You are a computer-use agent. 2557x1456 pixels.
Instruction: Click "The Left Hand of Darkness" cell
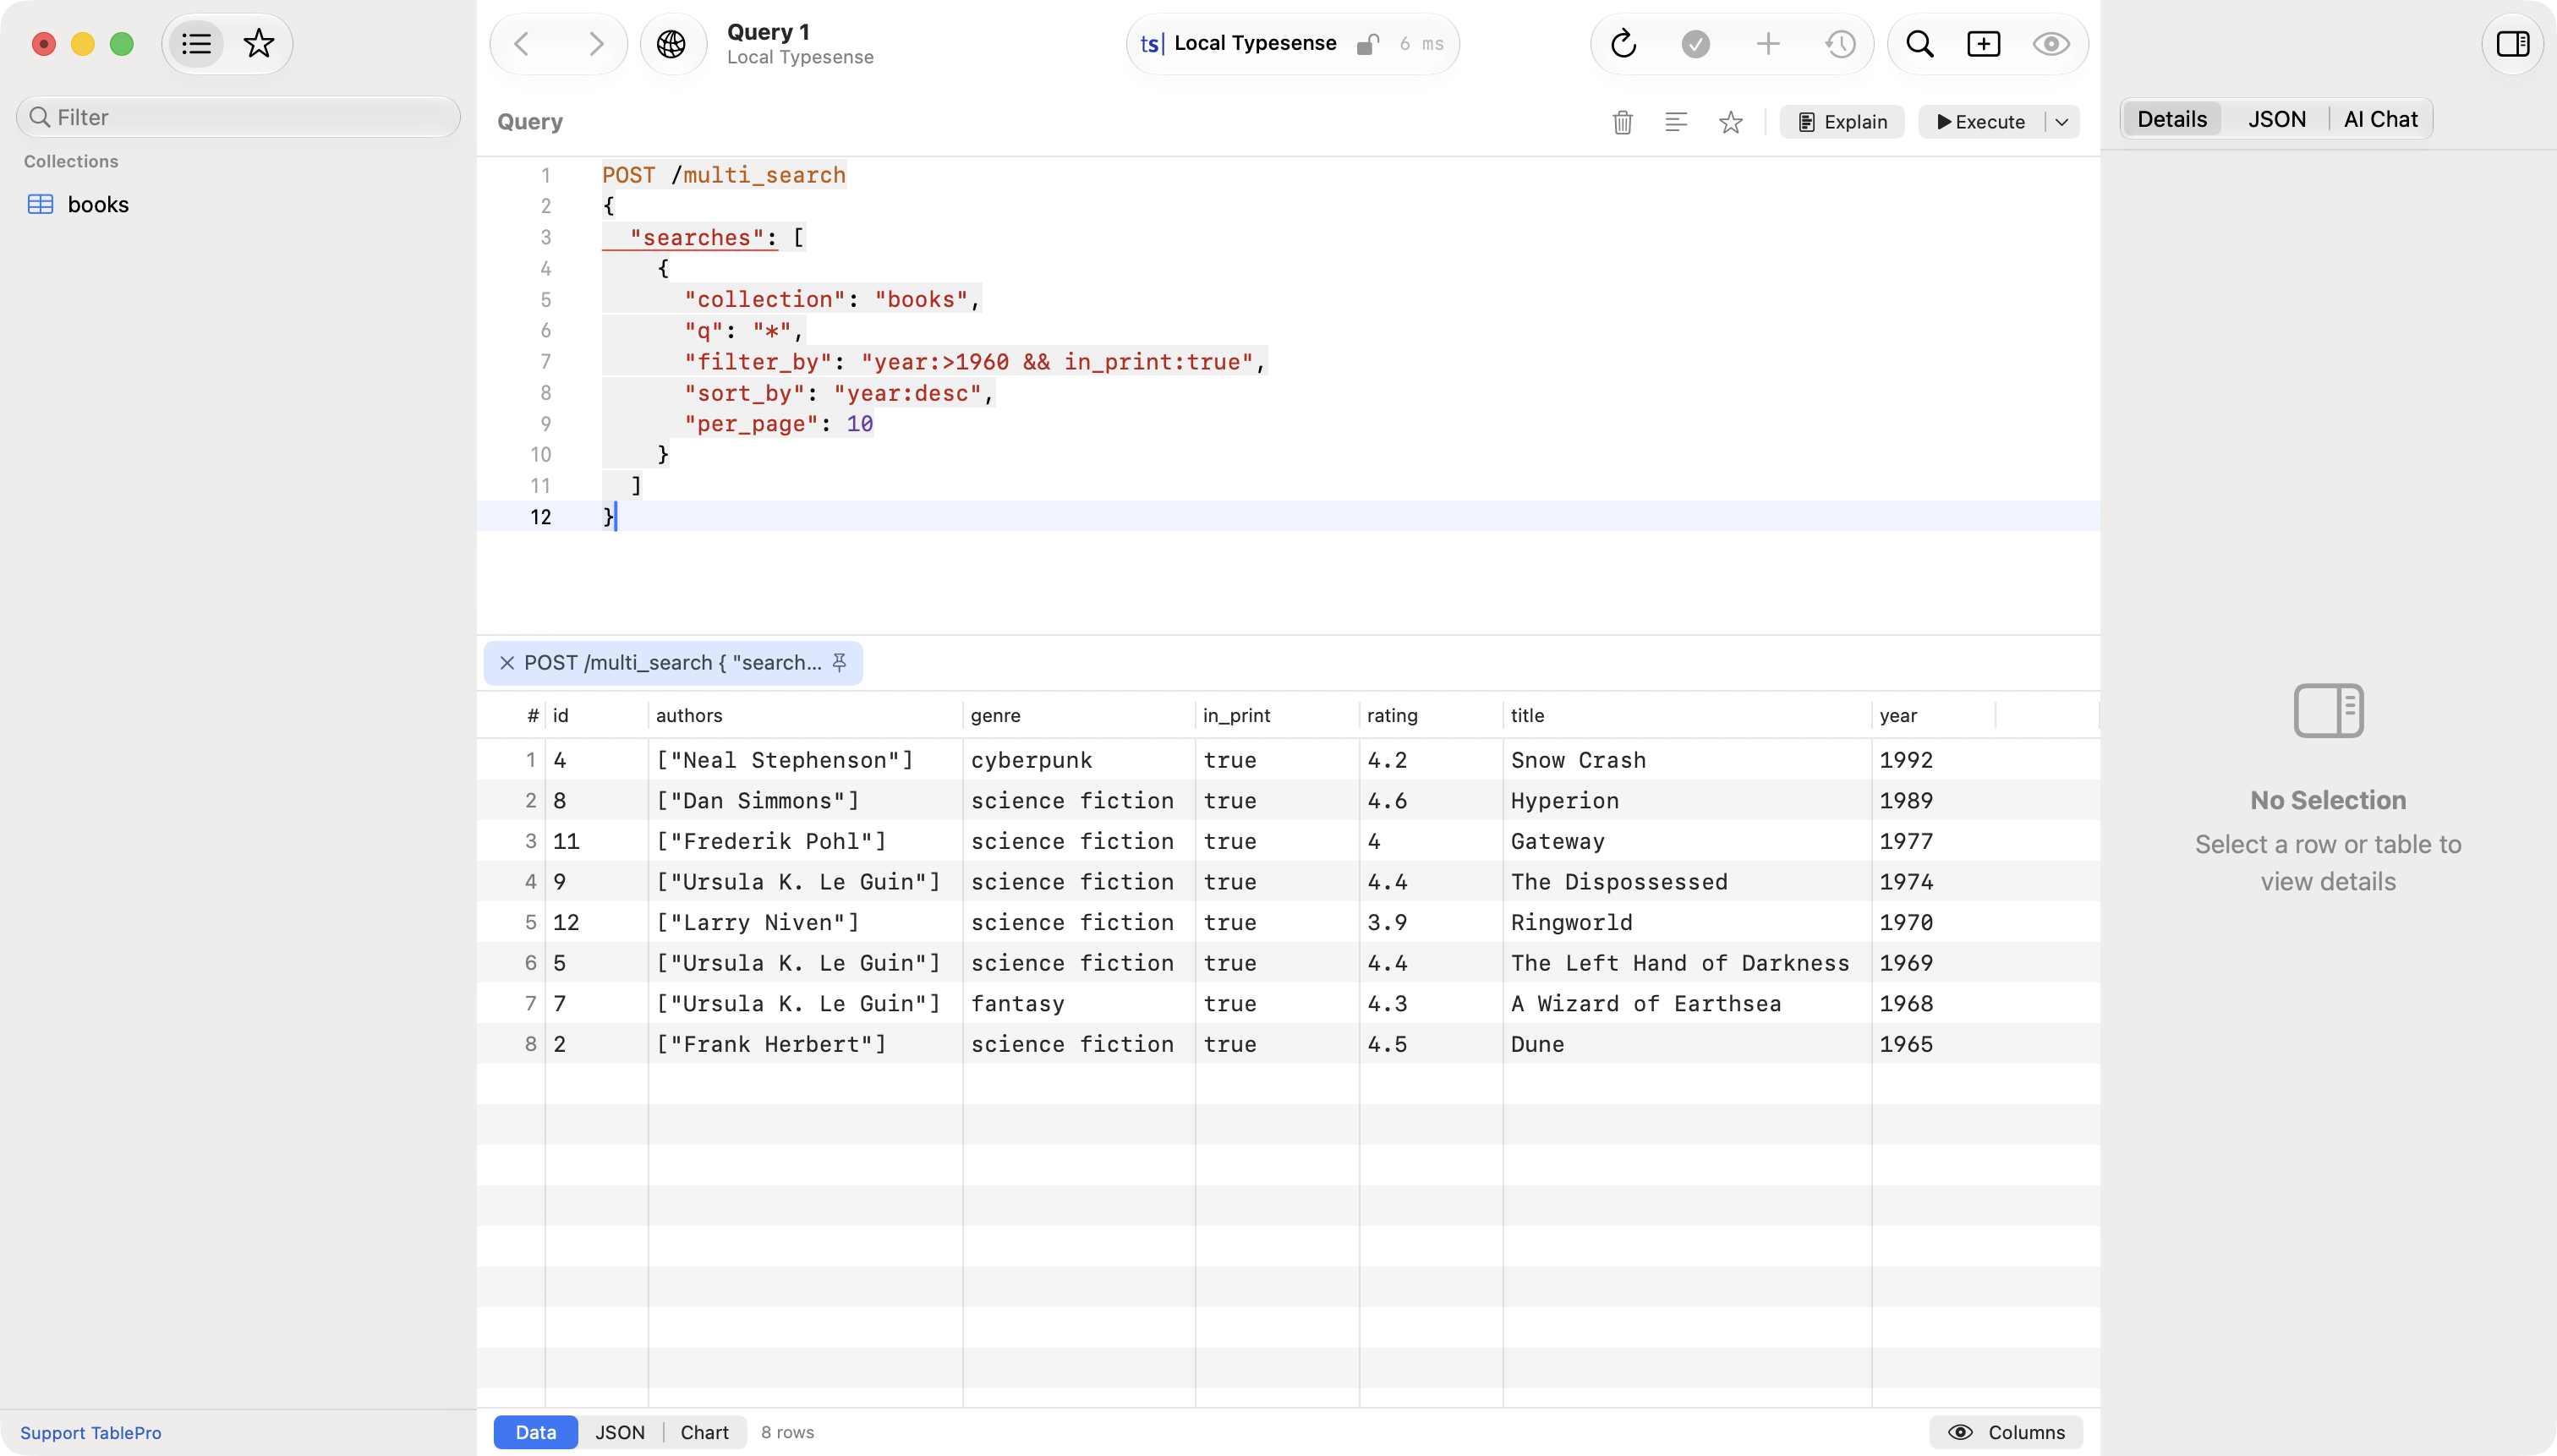point(1687,963)
